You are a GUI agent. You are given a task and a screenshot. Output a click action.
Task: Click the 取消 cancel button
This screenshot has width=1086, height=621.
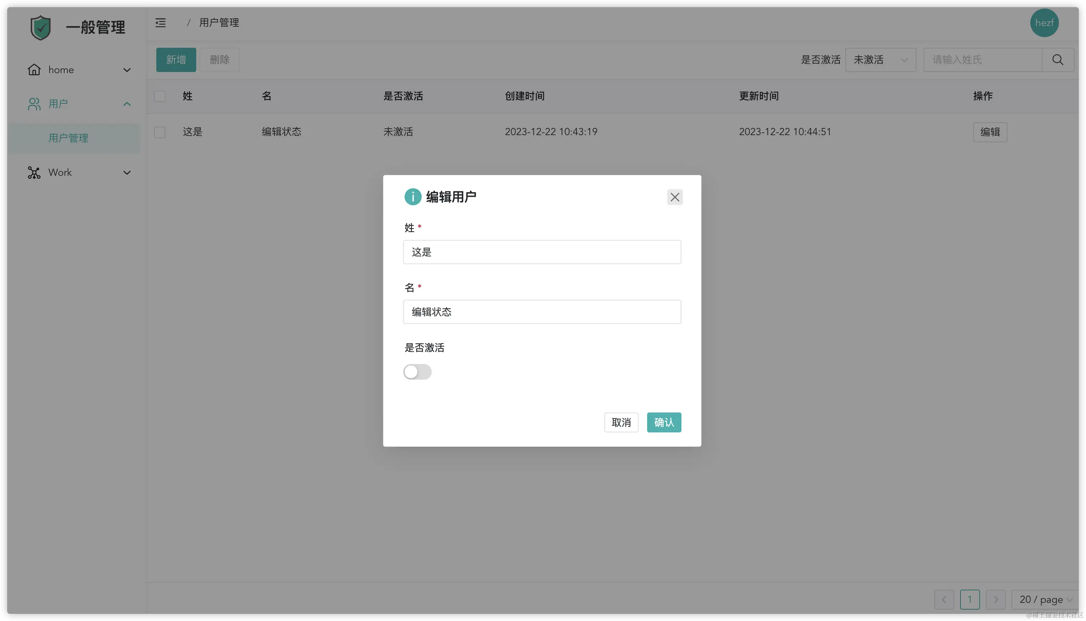pyautogui.click(x=621, y=422)
